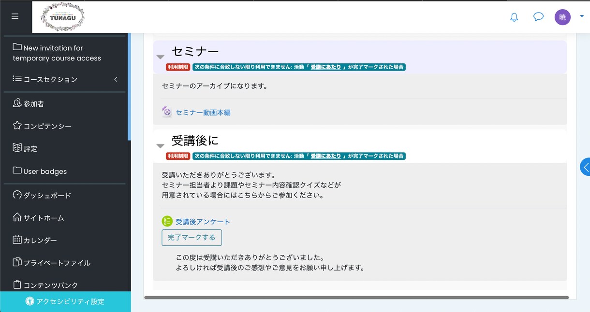Open the messages speech bubble
The width and height of the screenshot is (590, 312).
(538, 17)
